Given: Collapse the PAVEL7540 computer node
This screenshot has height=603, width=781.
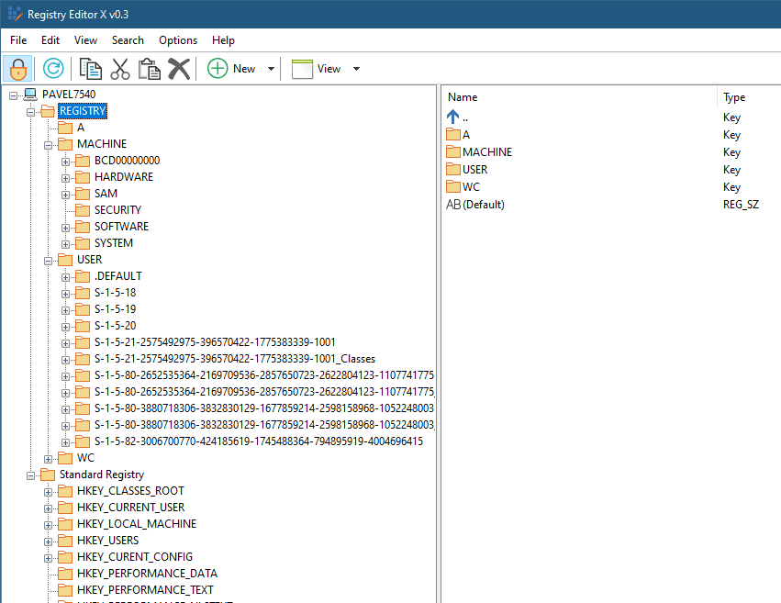Looking at the screenshot, I should tap(14, 95).
